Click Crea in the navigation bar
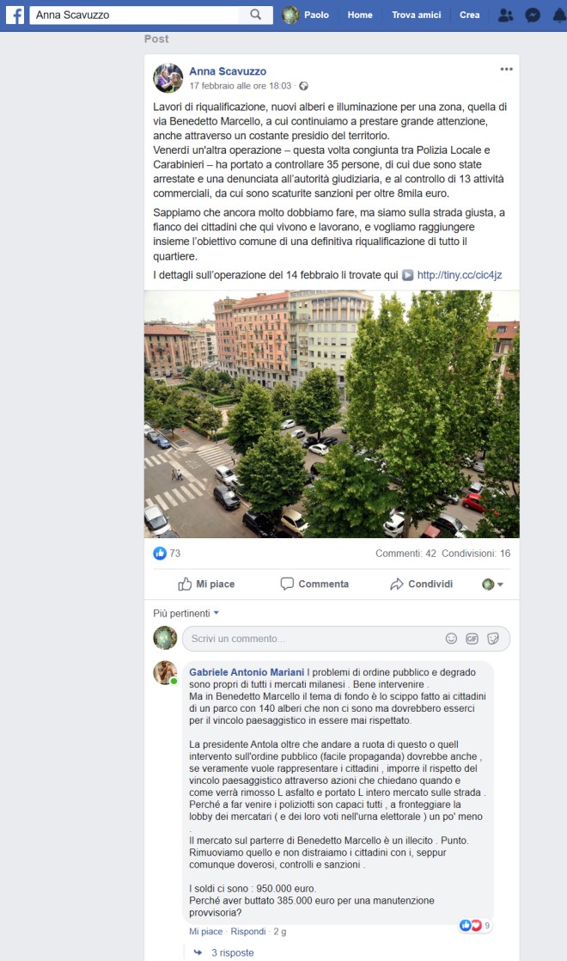 (470, 15)
